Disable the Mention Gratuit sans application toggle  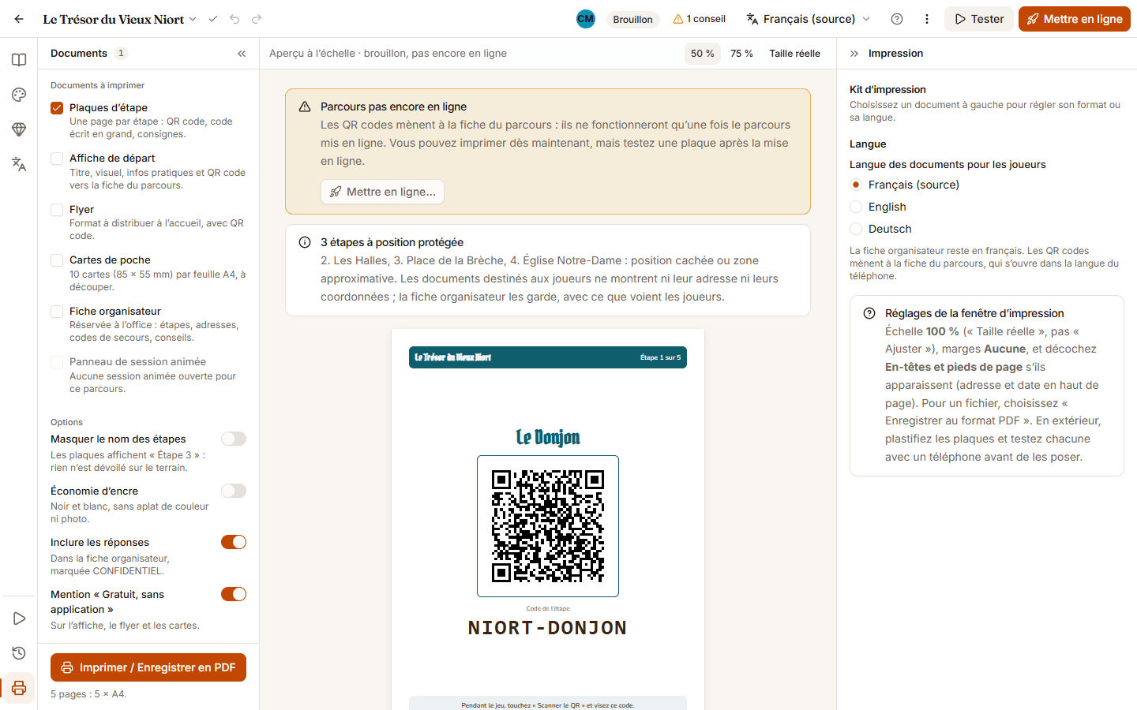click(x=234, y=594)
